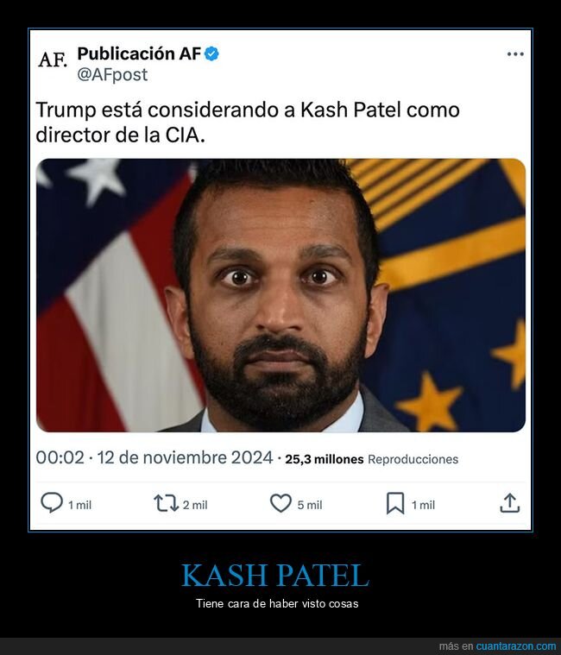Open the three-dots more options menu
The width and height of the screenshot is (561, 655).
[515, 54]
